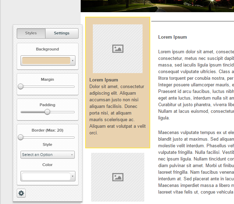
Task: Click the Background tan color swatch
Action: click(x=46, y=61)
